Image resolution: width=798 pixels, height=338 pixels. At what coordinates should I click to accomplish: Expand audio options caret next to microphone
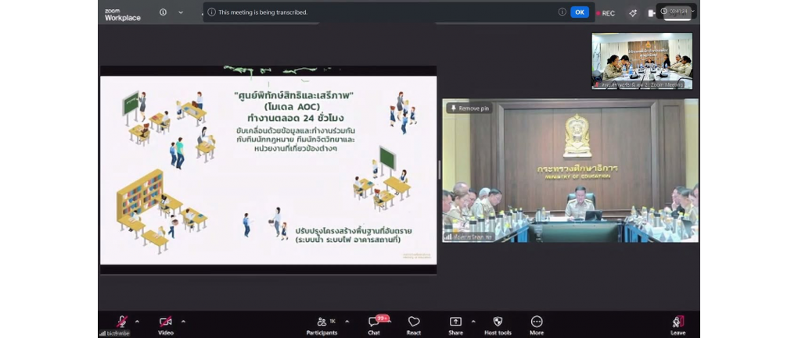[137, 321]
